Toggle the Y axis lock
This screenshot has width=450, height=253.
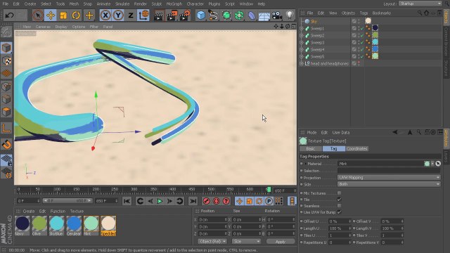118,15
